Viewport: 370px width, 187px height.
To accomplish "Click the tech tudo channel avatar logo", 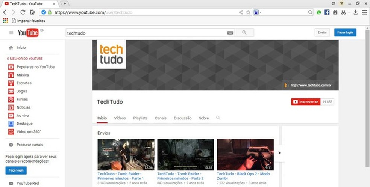I will pos(111,54).
